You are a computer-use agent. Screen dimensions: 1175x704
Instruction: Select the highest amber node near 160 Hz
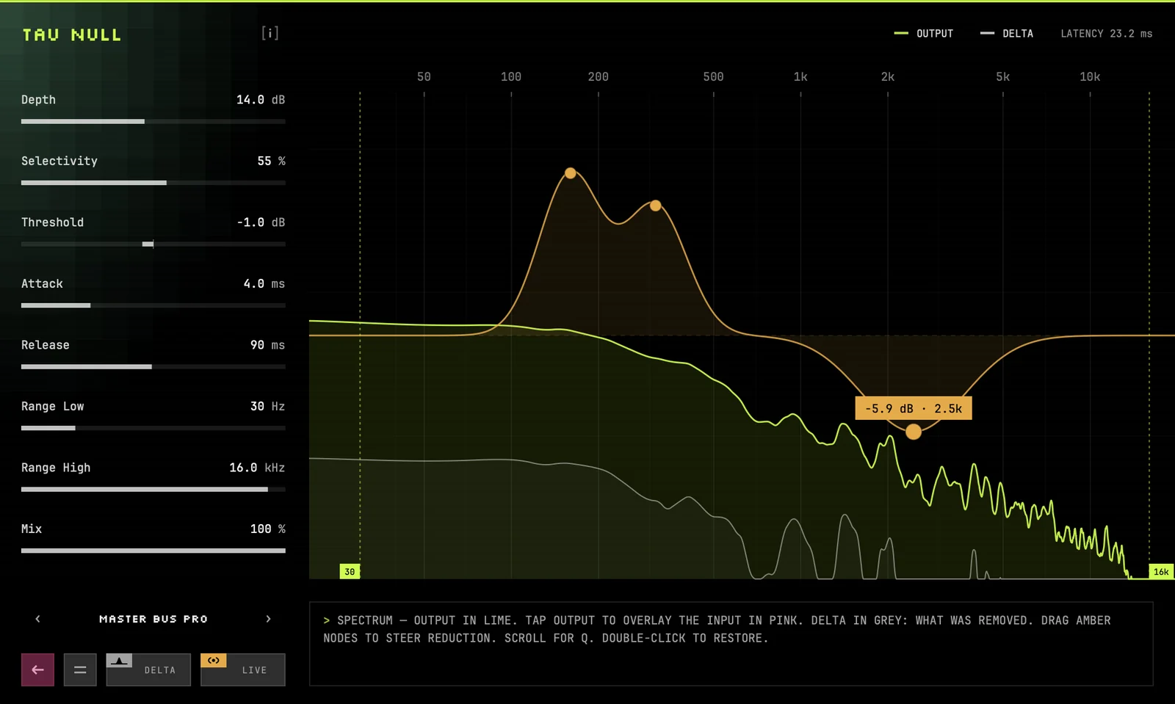tap(571, 173)
